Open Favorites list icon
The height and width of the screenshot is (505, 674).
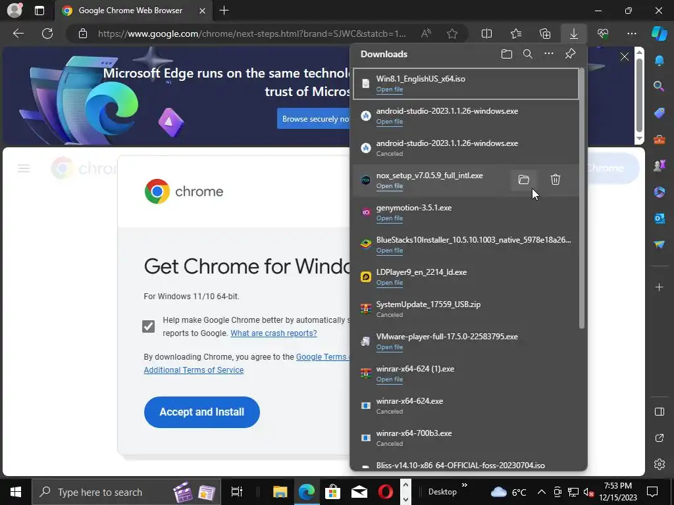(x=516, y=34)
